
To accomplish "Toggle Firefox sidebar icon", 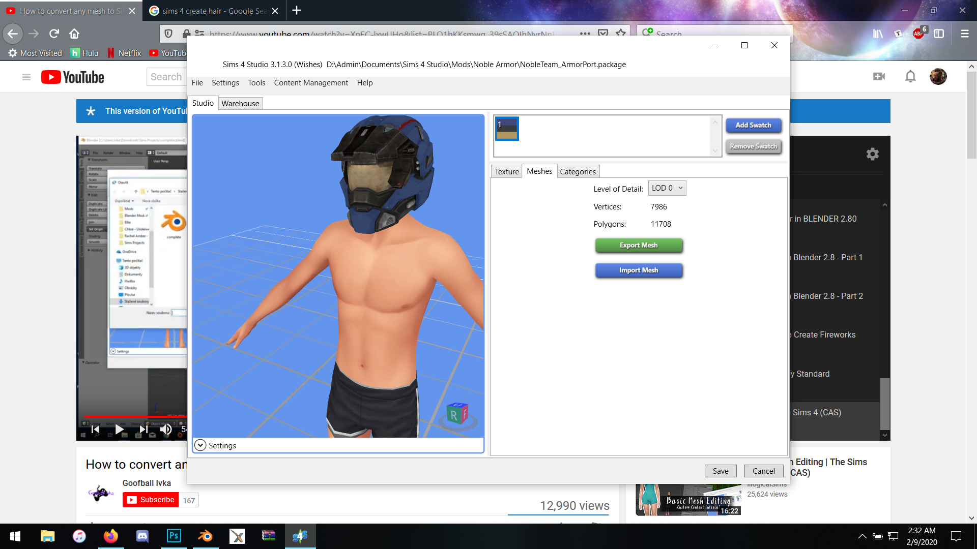I will [939, 34].
